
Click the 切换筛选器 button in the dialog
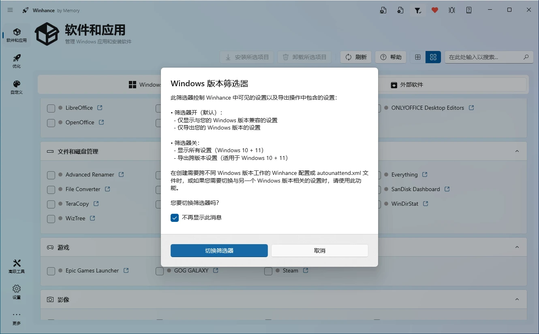(x=219, y=251)
